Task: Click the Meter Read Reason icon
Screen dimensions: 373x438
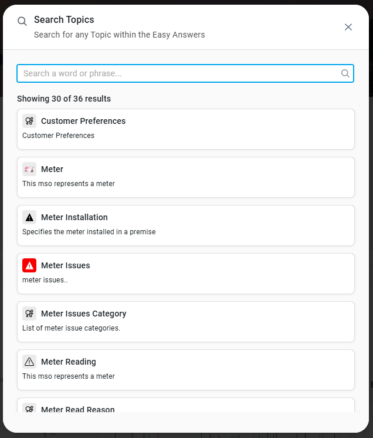Action: pos(29,408)
